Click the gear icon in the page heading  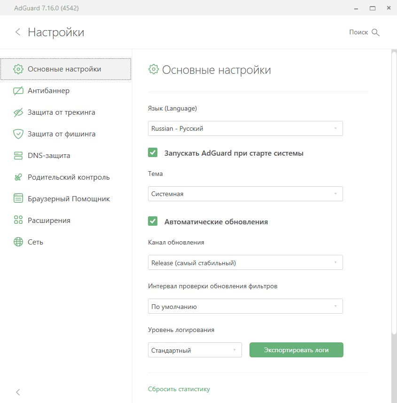tap(154, 70)
